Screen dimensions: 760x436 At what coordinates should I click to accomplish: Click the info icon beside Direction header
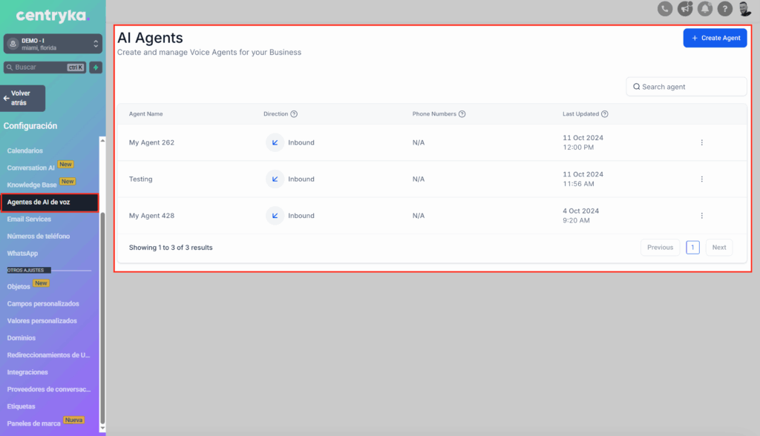294,114
